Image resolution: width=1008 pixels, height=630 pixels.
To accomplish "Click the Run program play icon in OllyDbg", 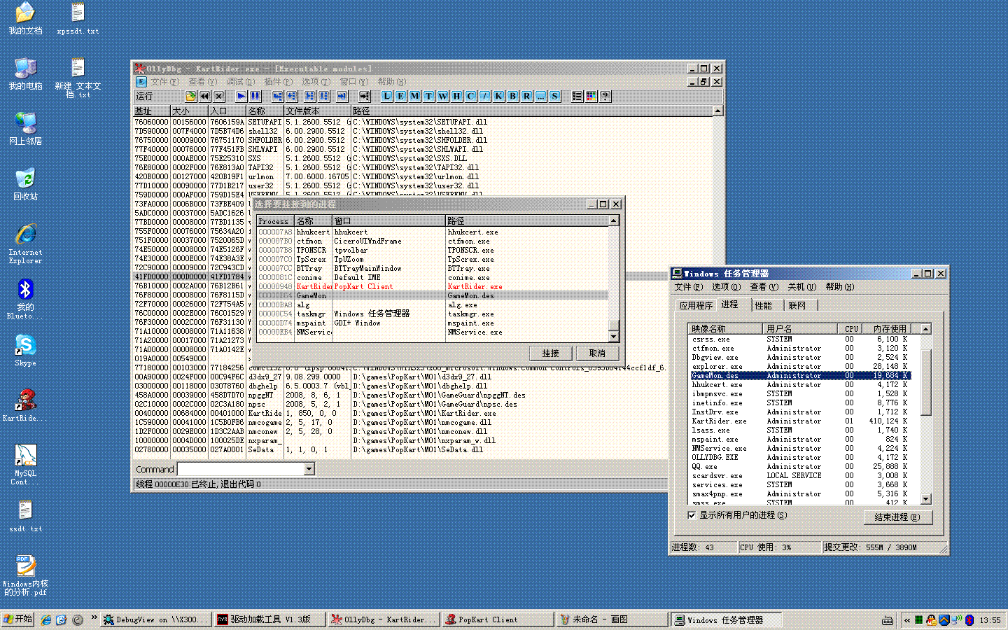I will 241,97.
